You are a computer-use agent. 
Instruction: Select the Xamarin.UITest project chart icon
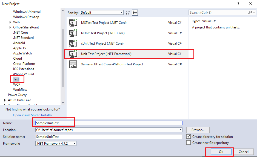(x=73, y=64)
